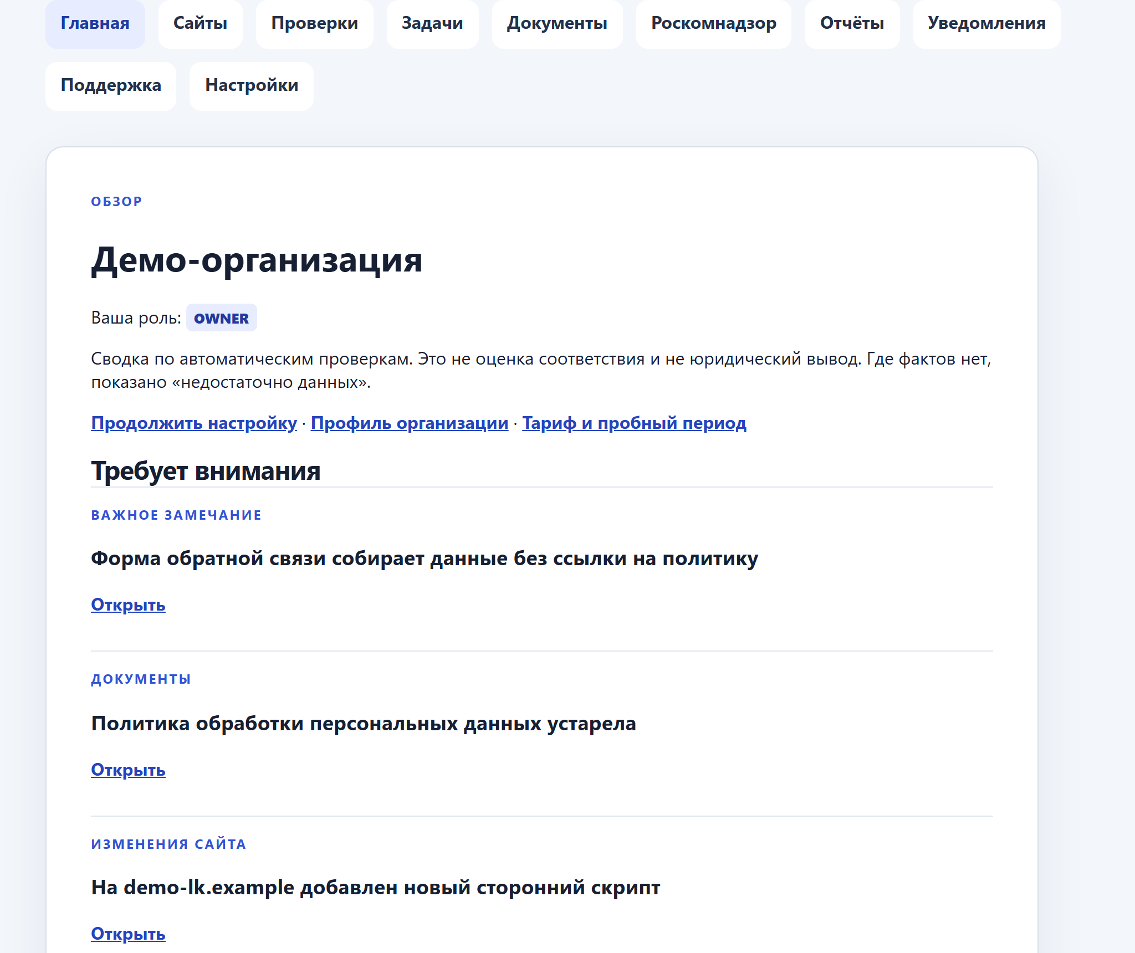The width and height of the screenshot is (1135, 953).
Task: Click the Ваша роль label
Action: pos(136,318)
